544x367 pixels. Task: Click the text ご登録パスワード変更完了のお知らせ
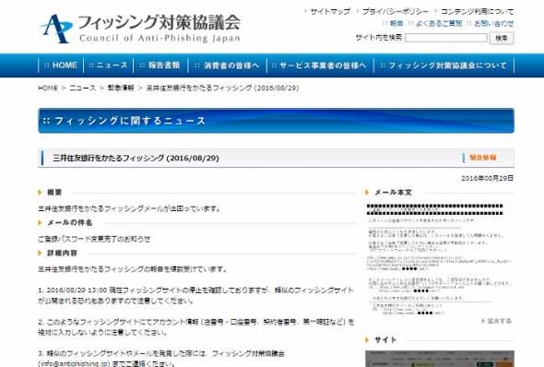(94, 239)
